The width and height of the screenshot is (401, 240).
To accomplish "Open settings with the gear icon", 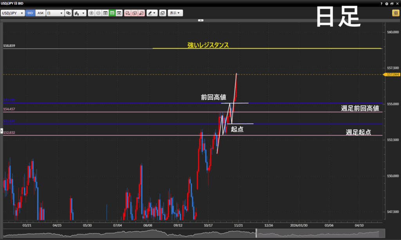I will pos(387,3).
